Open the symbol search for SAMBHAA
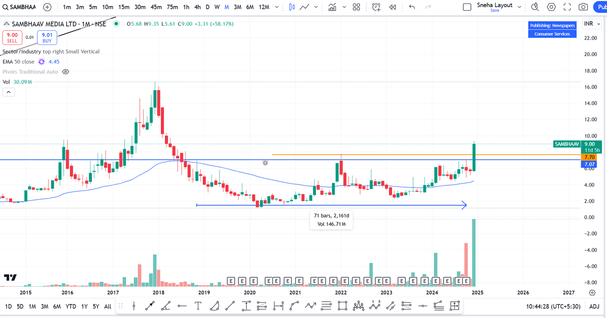Viewport: 607px width, 318px height. click(x=20, y=7)
